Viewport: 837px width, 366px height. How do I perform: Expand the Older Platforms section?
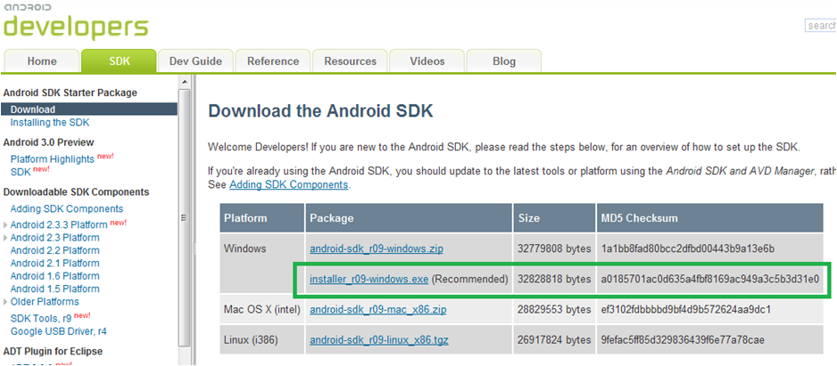(x=6, y=301)
